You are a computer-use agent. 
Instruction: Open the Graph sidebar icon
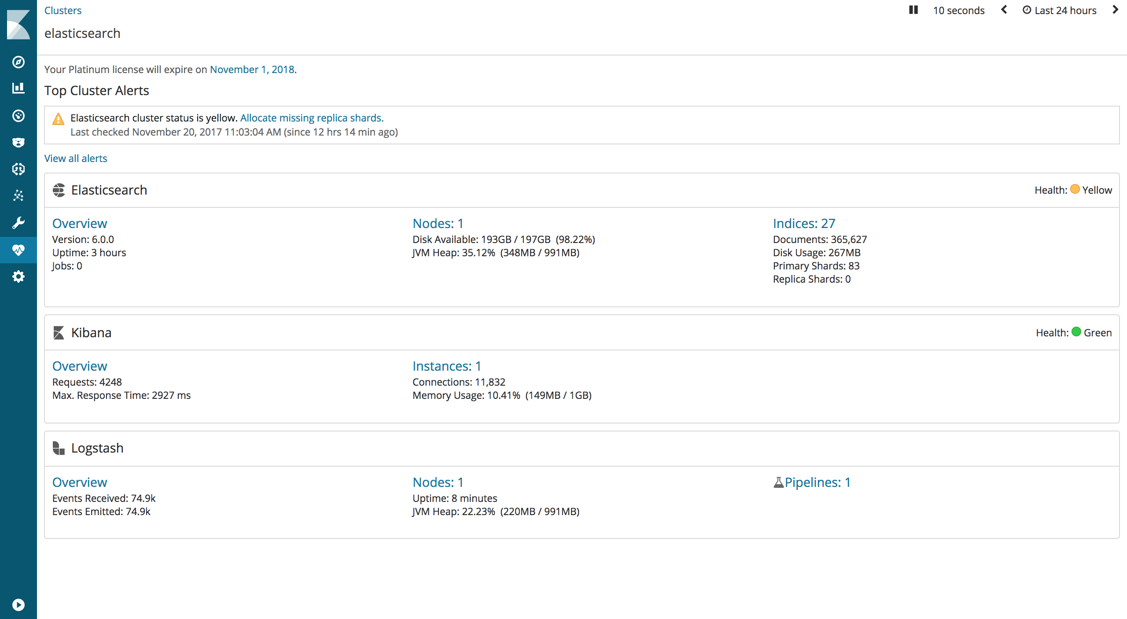click(x=18, y=195)
